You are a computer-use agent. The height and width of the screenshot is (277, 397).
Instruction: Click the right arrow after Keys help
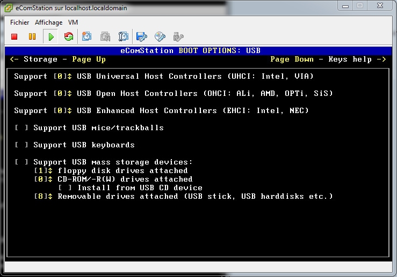pyautogui.click(x=381, y=59)
